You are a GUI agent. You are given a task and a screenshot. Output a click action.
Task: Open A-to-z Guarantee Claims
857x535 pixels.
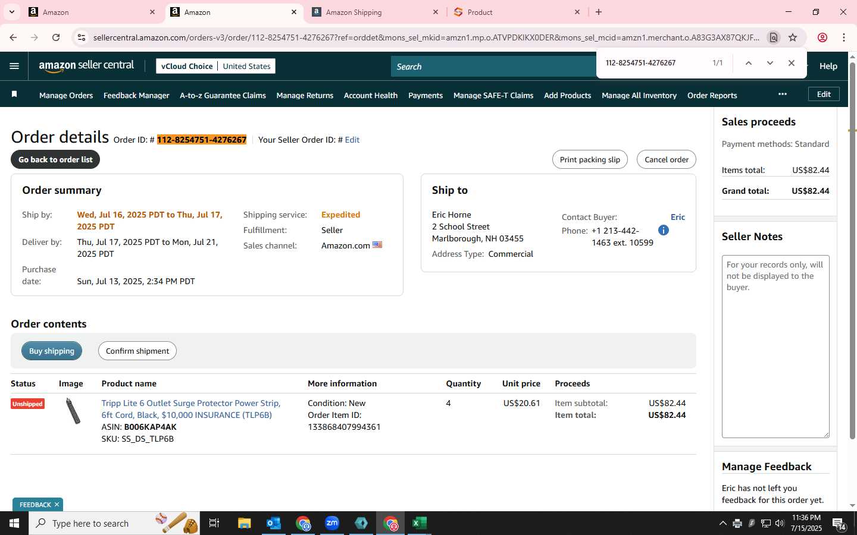[x=223, y=95]
